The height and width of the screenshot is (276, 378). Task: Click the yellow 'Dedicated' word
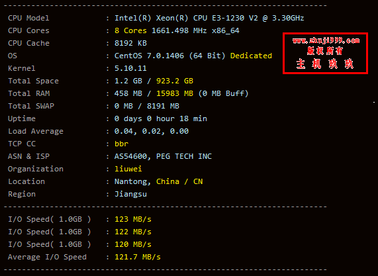251,56
